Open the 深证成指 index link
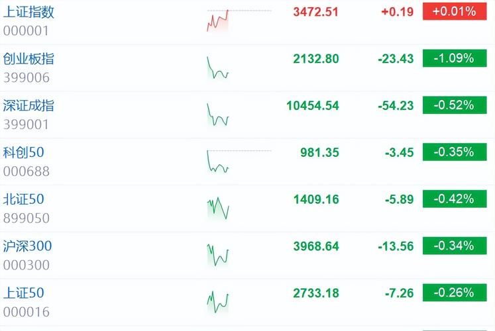 tap(29, 106)
